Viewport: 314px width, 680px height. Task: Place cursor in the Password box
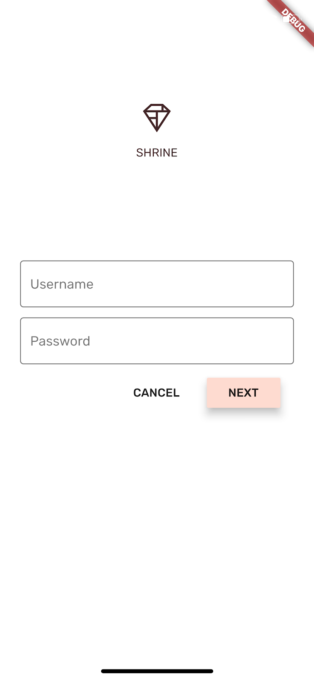(157, 341)
